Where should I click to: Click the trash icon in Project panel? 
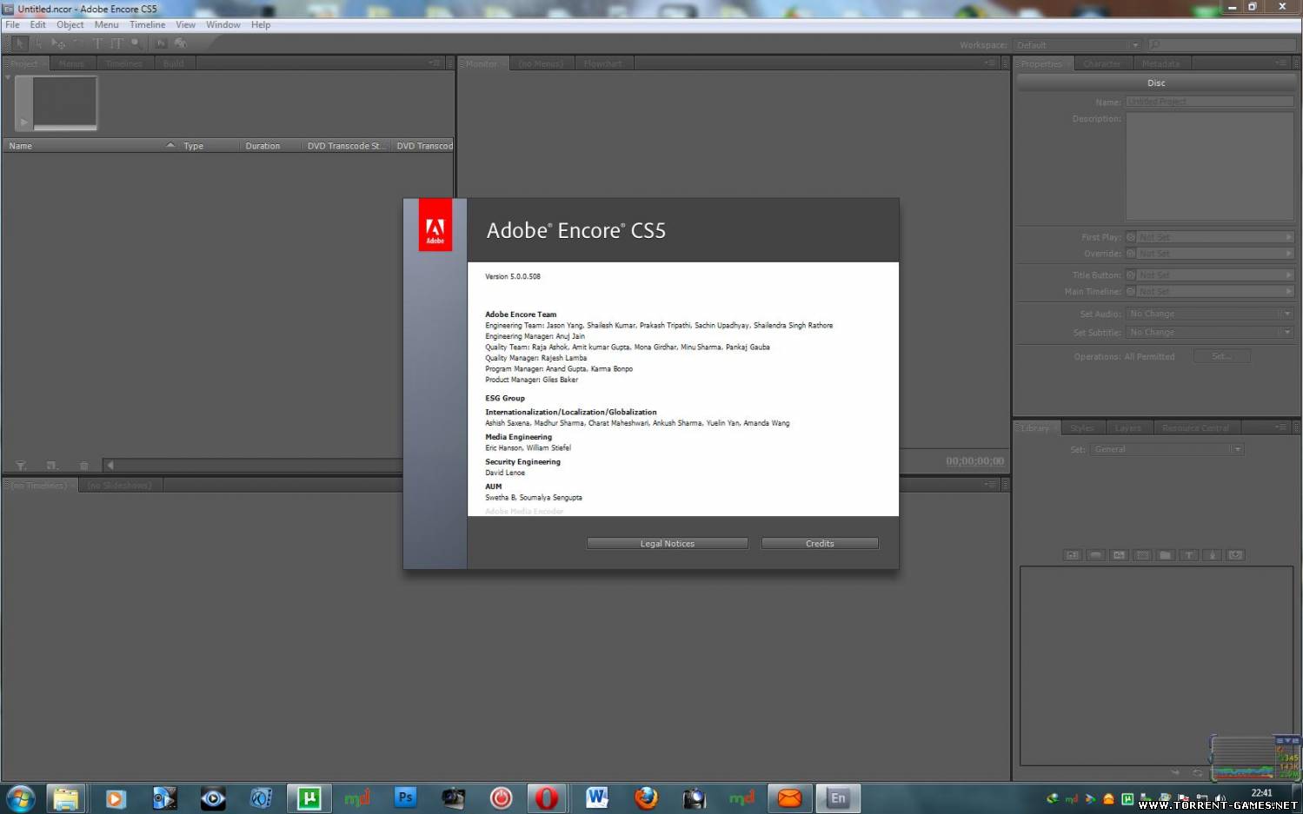83,466
